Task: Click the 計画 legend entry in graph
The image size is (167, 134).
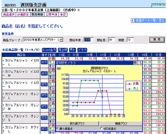Action: (x=132, y=84)
